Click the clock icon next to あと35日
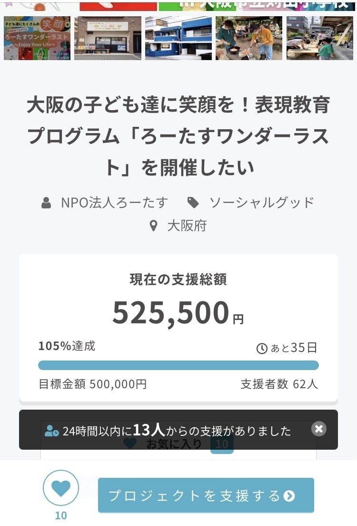This screenshot has height=526, width=357. click(x=262, y=349)
